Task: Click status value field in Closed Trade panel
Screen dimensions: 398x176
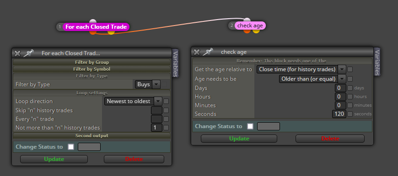Action: [x=89, y=147]
